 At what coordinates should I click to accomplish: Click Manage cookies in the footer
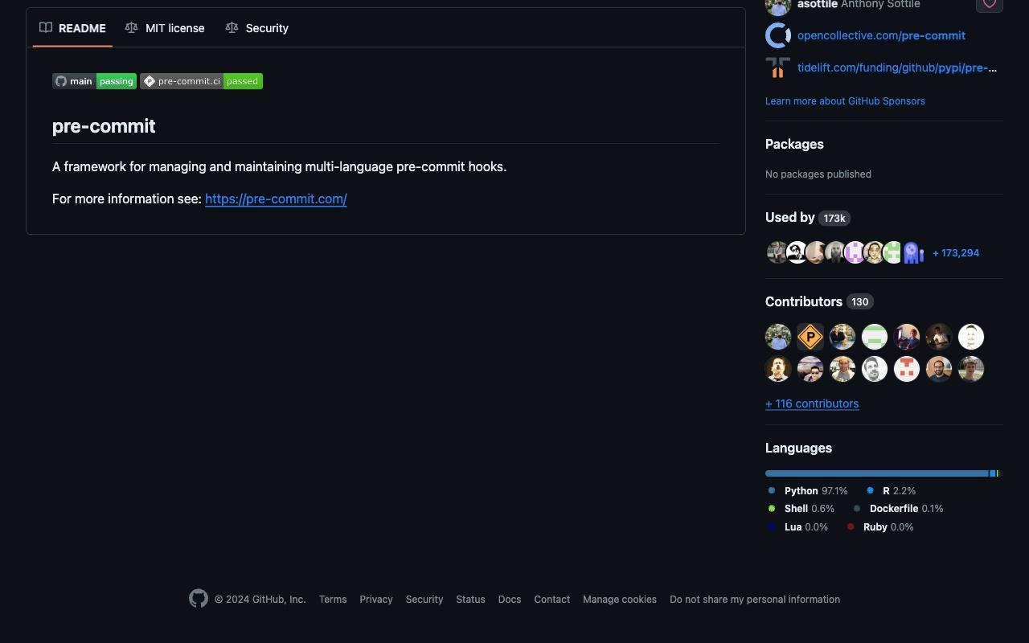tap(620, 600)
